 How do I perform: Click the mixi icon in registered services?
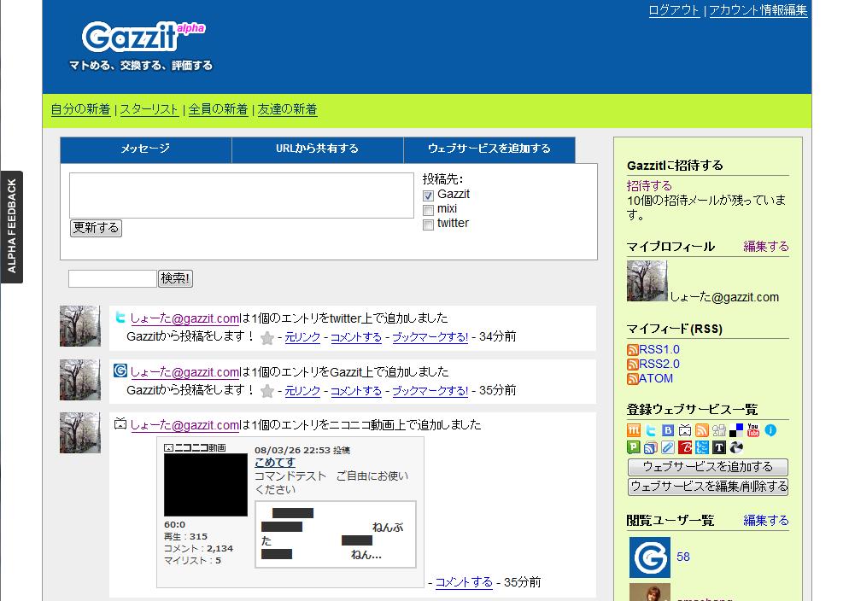[x=634, y=430]
